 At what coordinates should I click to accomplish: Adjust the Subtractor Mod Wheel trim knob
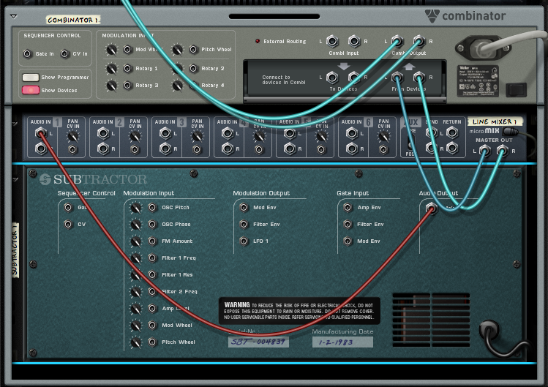click(x=135, y=326)
